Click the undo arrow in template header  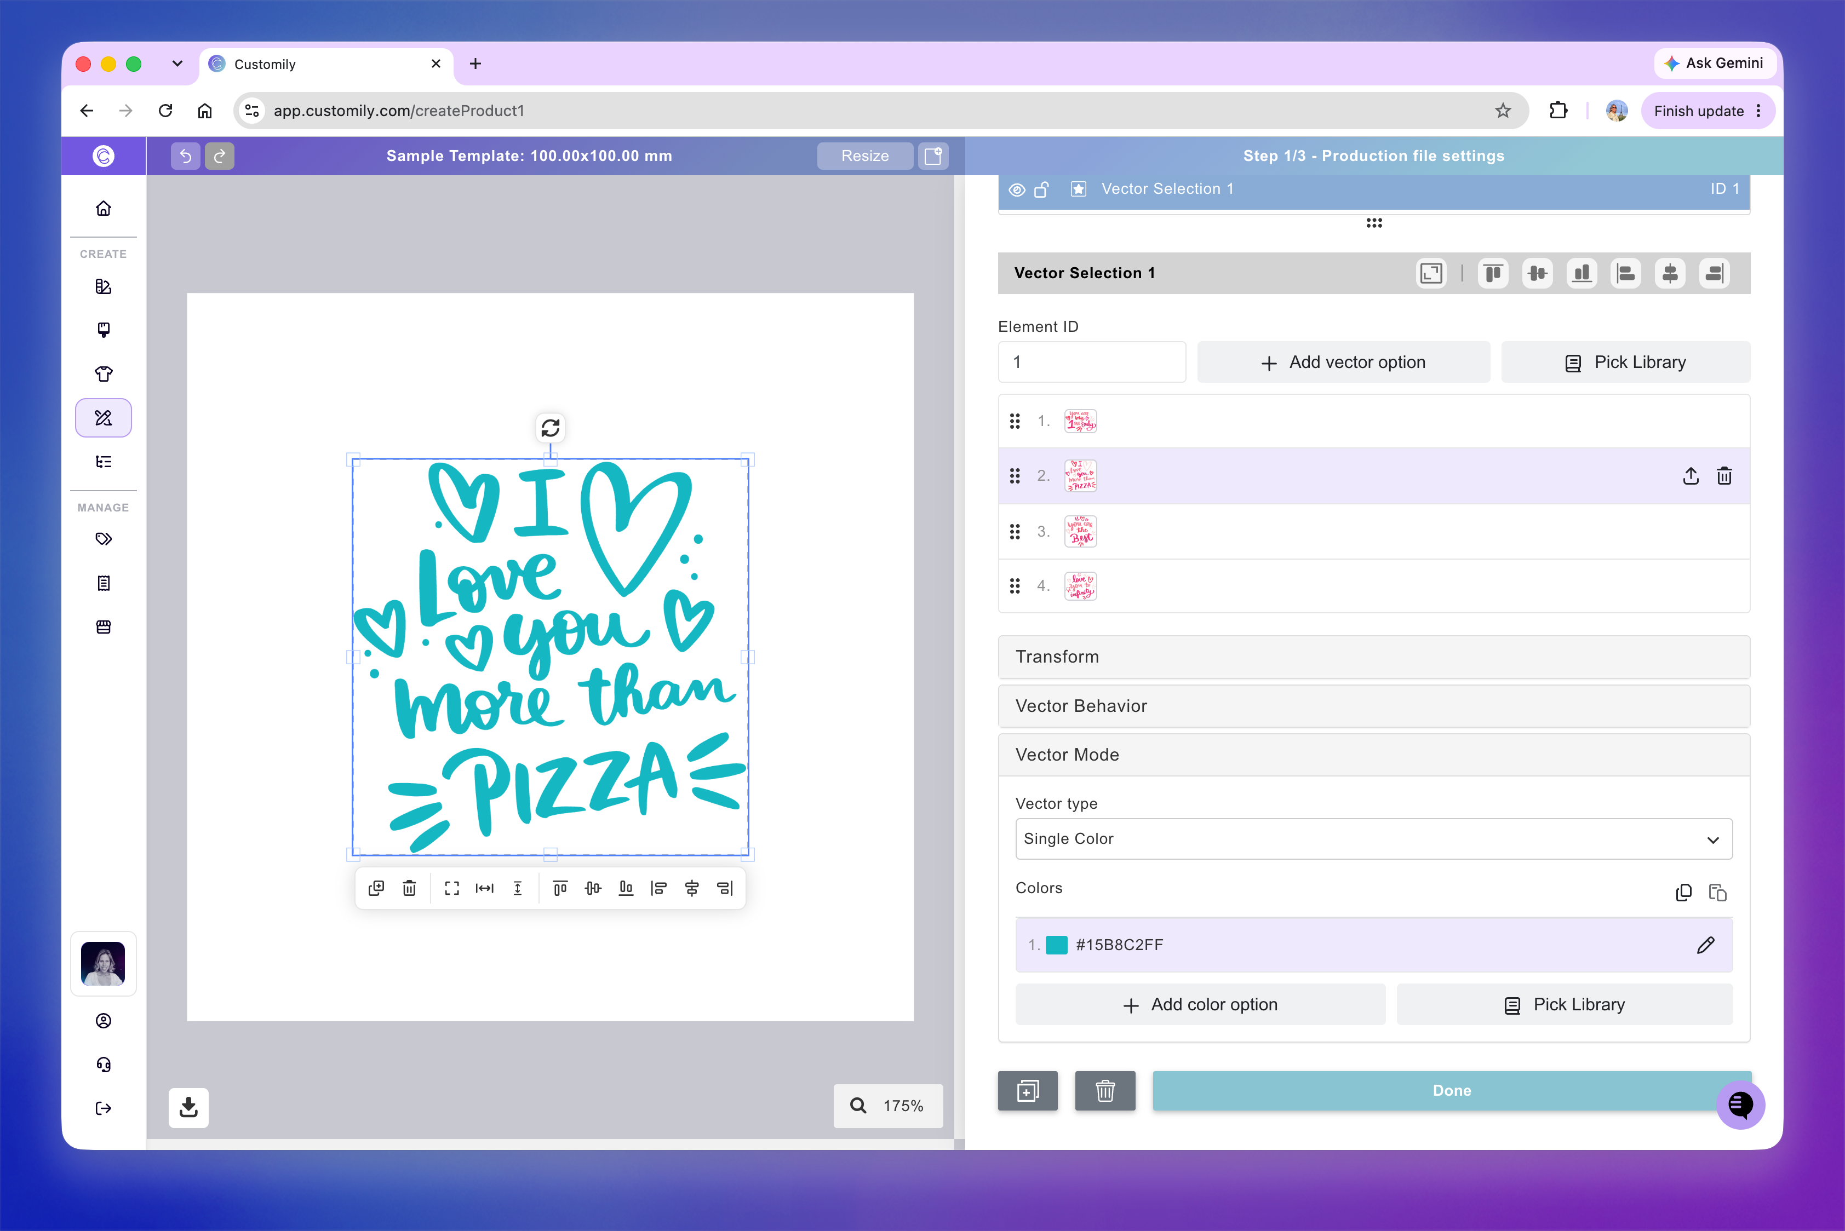185,156
